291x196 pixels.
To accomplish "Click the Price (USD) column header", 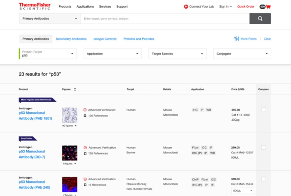I will [238, 89].
